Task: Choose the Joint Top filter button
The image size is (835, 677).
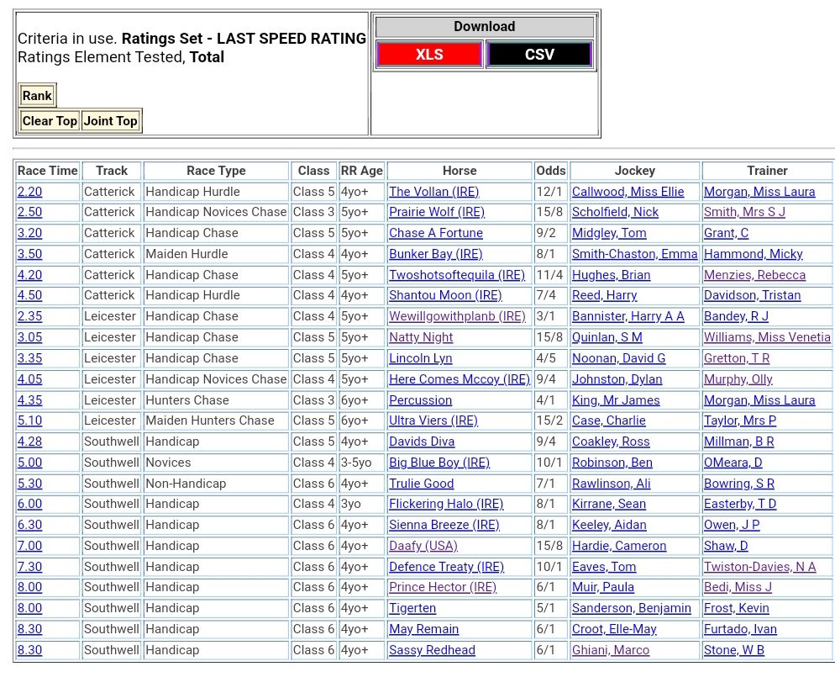Action: point(110,121)
